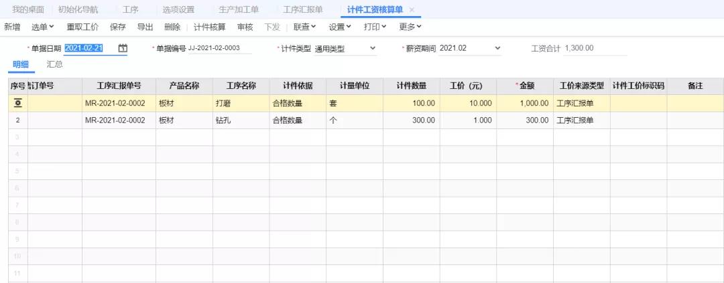
Task: Switch to the 汇总 tab
Action: (54, 64)
